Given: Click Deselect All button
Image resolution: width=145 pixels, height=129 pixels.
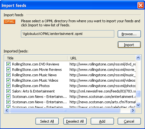Looking at the screenshot, I should (75, 121).
